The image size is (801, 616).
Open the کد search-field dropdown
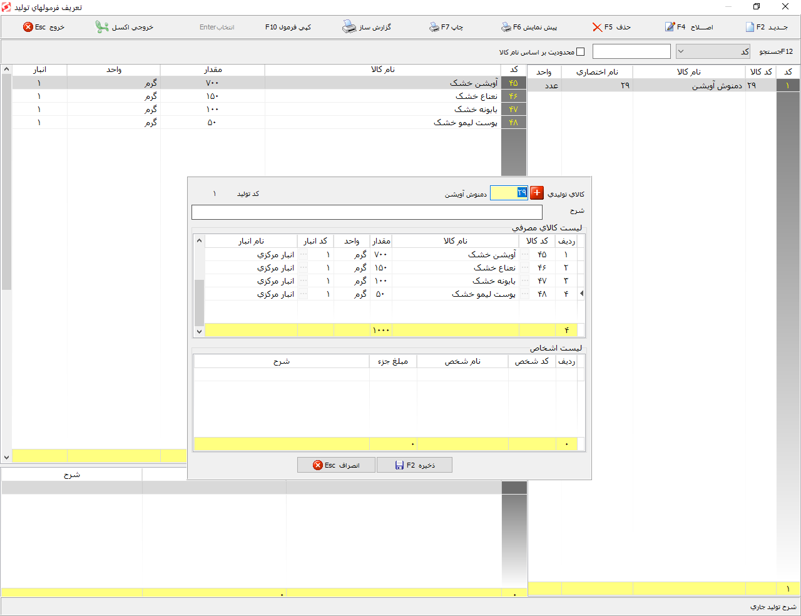[713, 51]
